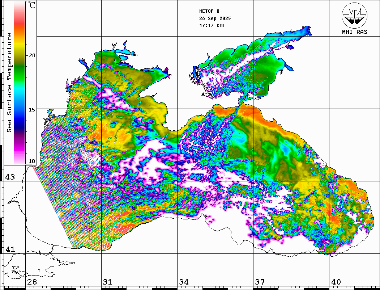Click the °C unit symbol atop the scale
Screen dimensions: 380x290
tap(32, 6)
